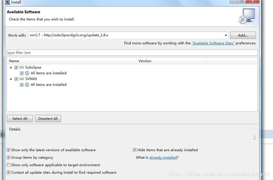Click info icon under Subclipse

[x=27, y=73]
